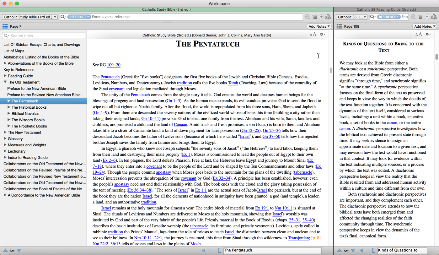Screen dimensions: 439x255
Task: Open the Add Notes dropdown in Study Bible pane
Action: (319, 26)
